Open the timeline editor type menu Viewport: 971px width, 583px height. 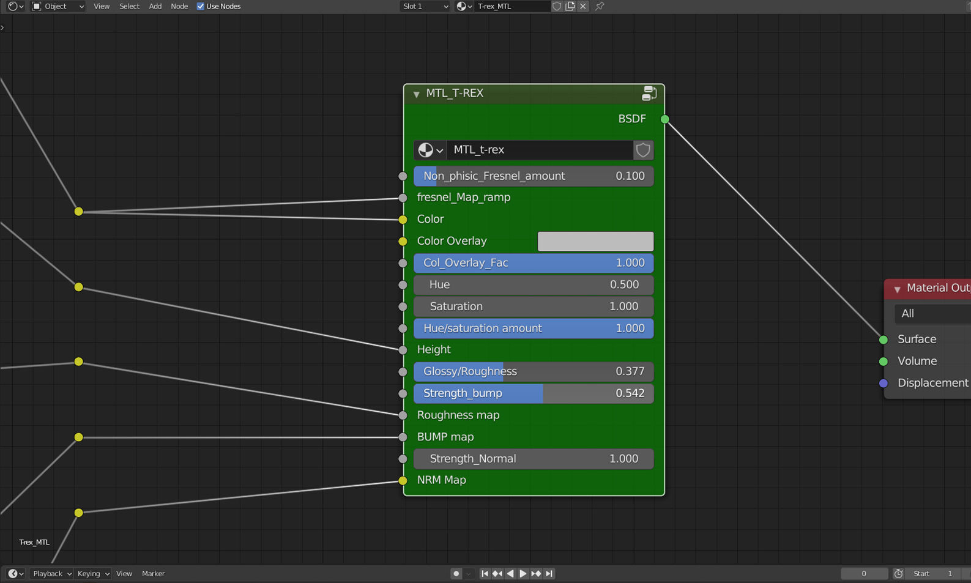coord(15,574)
